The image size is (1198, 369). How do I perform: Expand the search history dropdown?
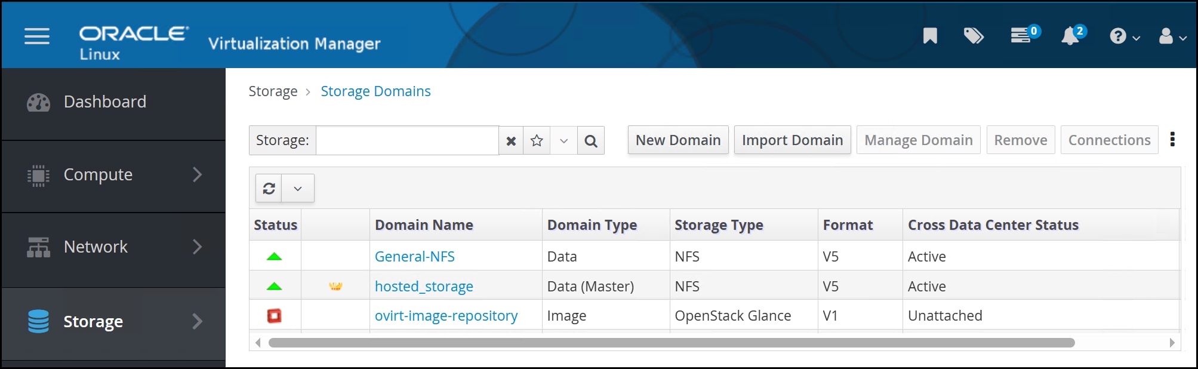[x=563, y=140]
